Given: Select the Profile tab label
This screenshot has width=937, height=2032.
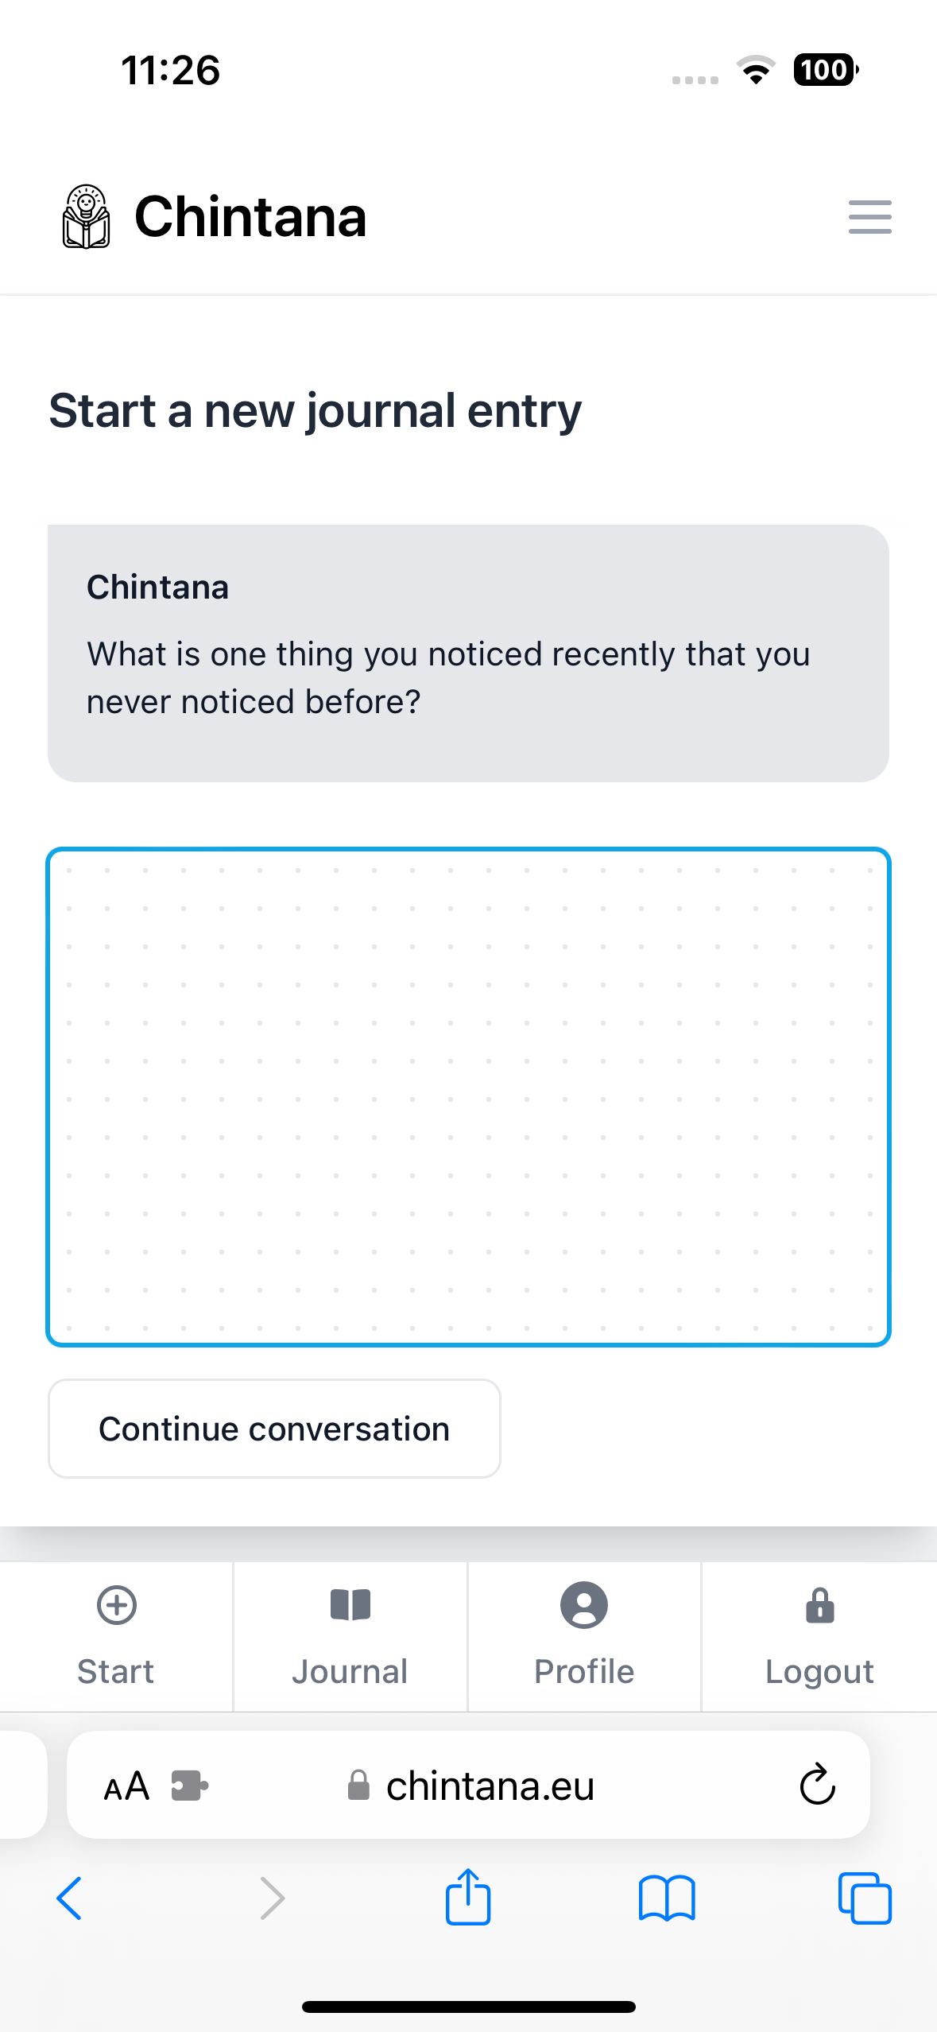Looking at the screenshot, I should (583, 1672).
